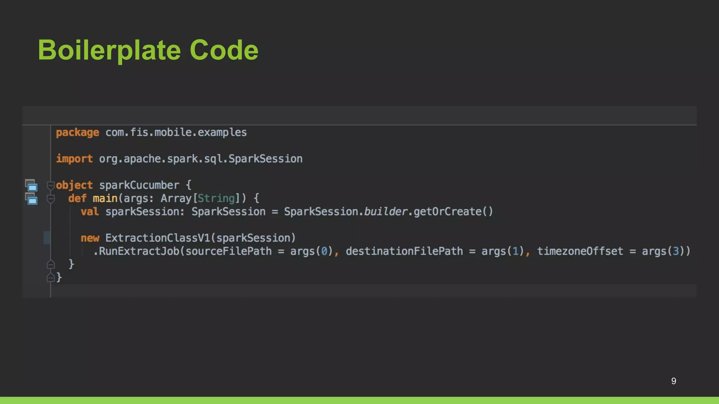Click 'args(3)' at end of line
Screen dimensions: 719x404
point(663,251)
